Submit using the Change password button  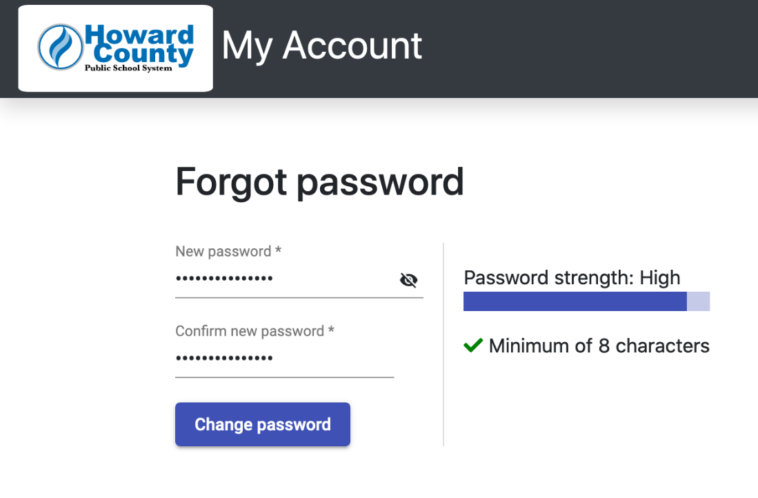[263, 424]
